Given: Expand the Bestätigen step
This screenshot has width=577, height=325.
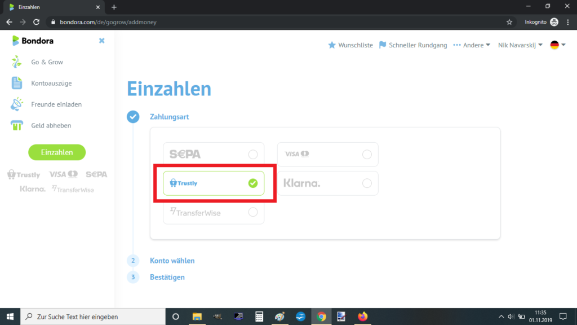Looking at the screenshot, I should click(167, 277).
